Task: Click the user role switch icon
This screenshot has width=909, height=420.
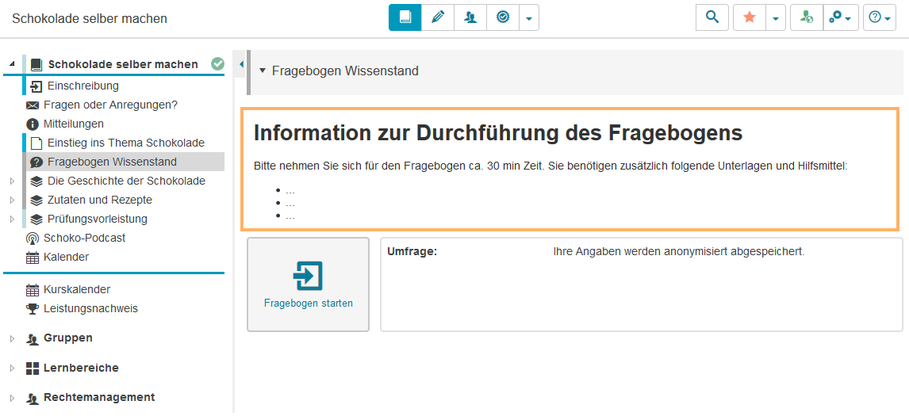Action: click(x=806, y=17)
